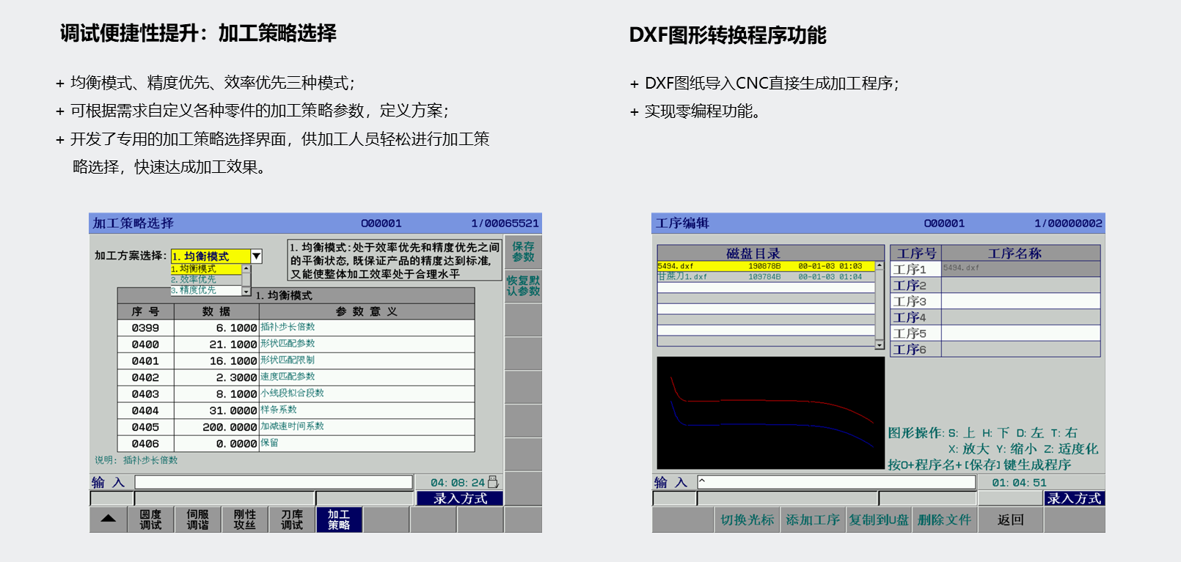Click the up-arrow softkey in the strategy panel
The height and width of the screenshot is (562, 1181).
(109, 519)
